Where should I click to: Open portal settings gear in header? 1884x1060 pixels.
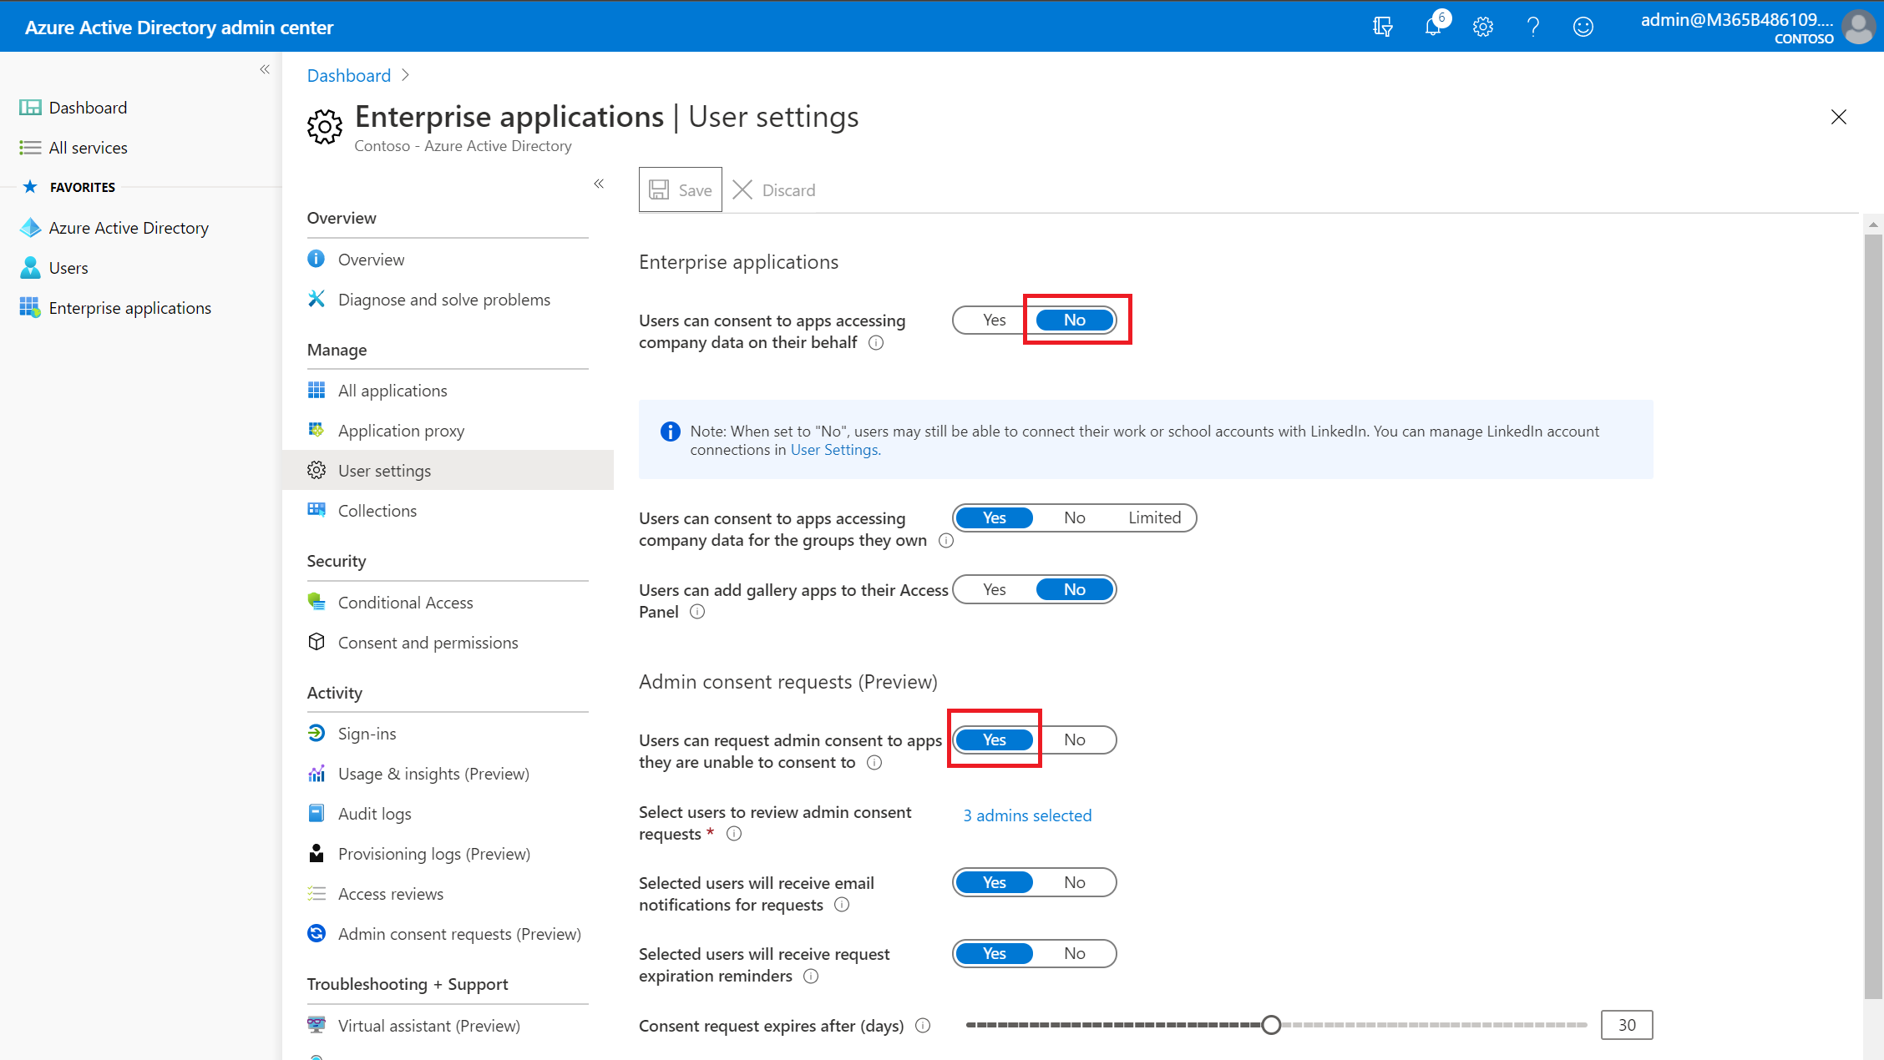point(1483,27)
